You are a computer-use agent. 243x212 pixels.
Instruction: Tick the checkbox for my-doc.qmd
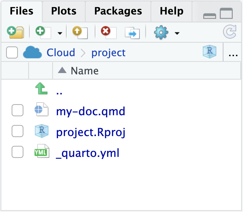pos(17,111)
